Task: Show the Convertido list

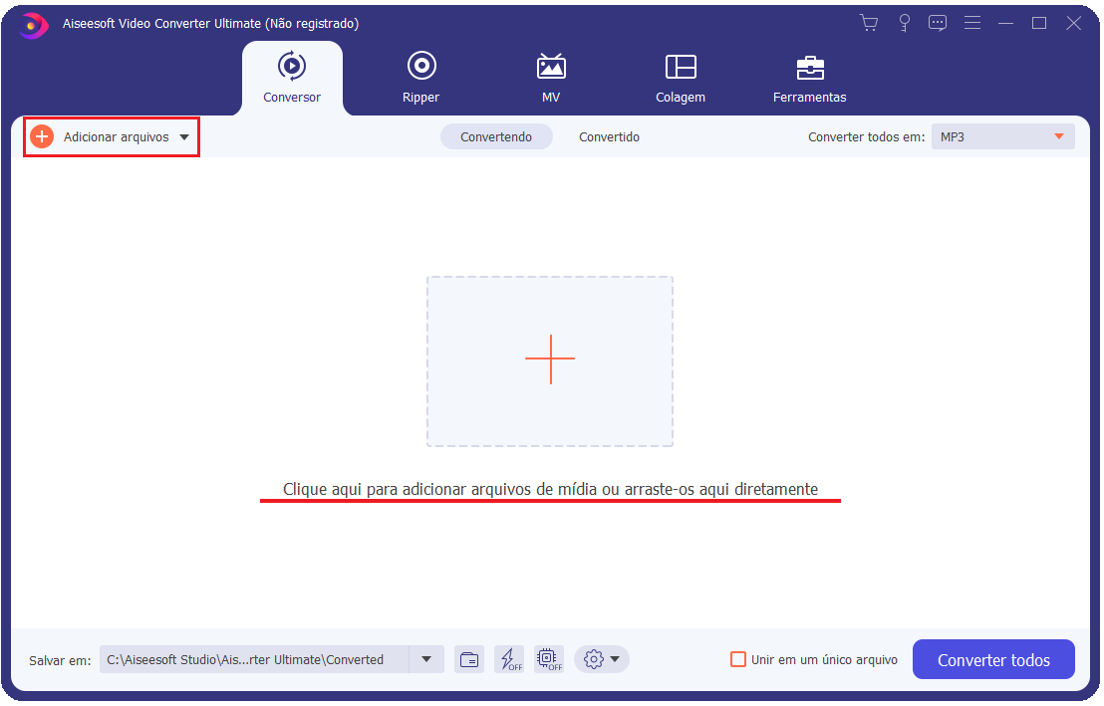Action: coord(609,137)
